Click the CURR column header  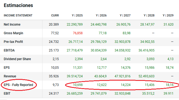55,15
